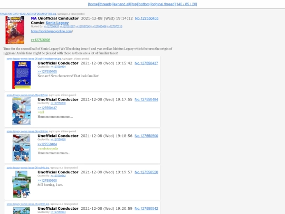Click Quoted By link under post 127550542

click(58, 212)
